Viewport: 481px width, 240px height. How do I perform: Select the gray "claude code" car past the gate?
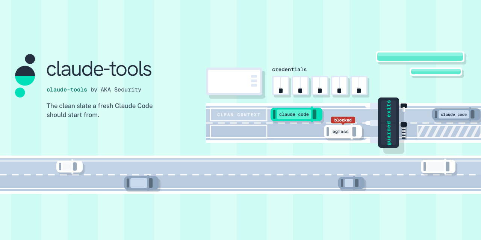pos(456,114)
